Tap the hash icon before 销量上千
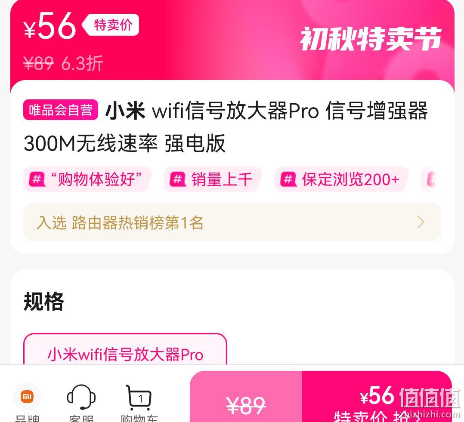 point(177,179)
